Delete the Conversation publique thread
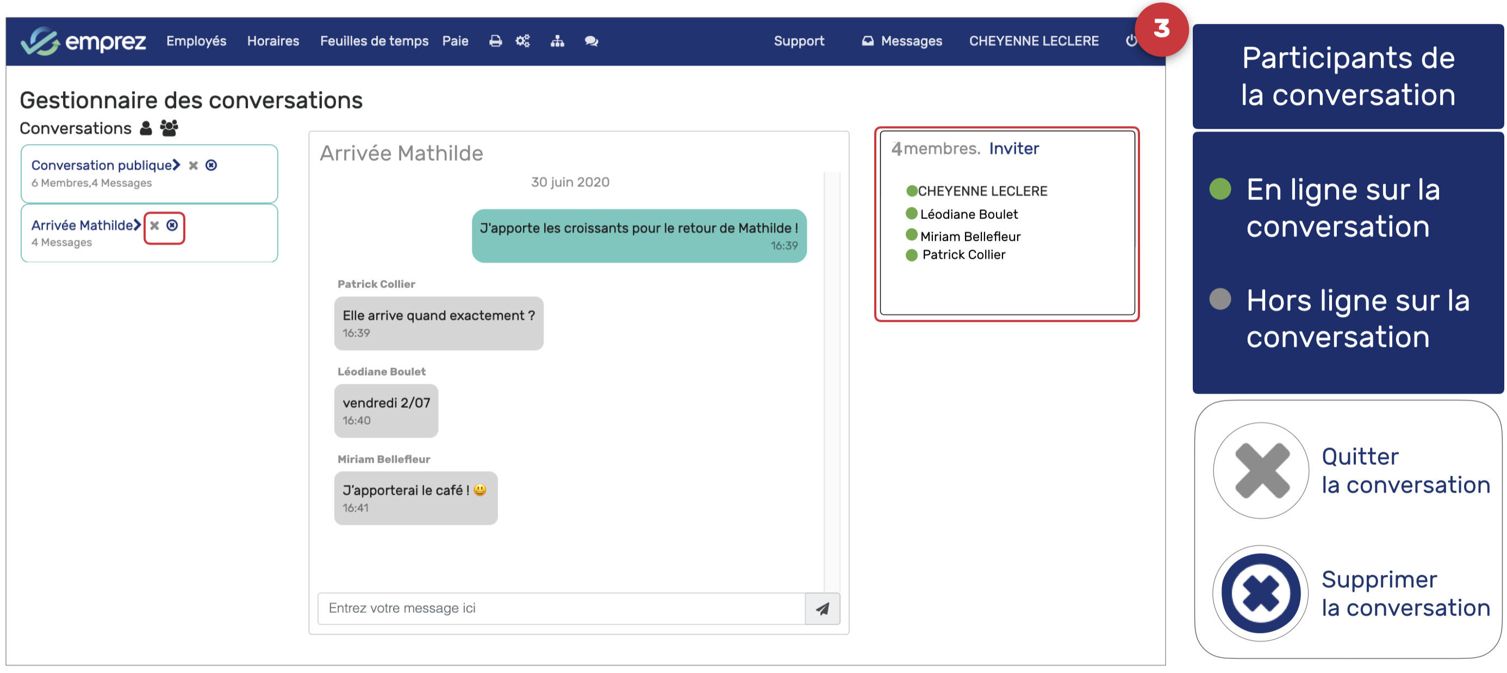Image resolution: width=1507 pixels, height=673 pixels. click(x=211, y=166)
